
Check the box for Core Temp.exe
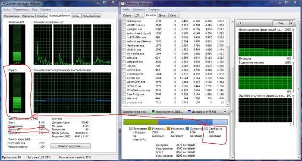pyautogui.click(x=124, y=94)
